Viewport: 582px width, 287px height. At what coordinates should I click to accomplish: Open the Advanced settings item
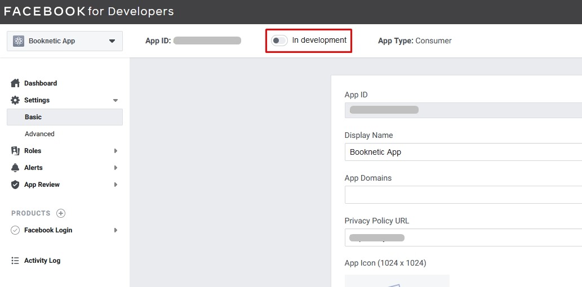[x=39, y=134]
